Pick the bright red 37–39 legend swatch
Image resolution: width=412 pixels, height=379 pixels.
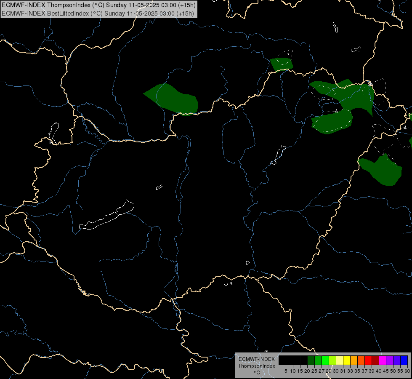coord(368,360)
